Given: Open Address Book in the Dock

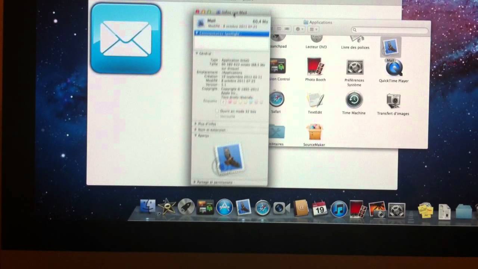Looking at the screenshot, I should [301, 208].
